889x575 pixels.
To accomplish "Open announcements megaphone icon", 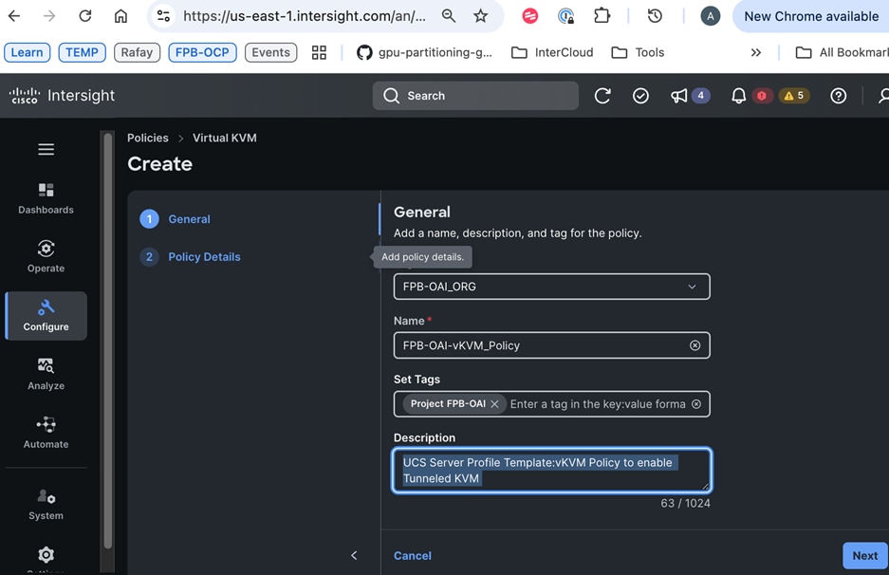I will (678, 96).
